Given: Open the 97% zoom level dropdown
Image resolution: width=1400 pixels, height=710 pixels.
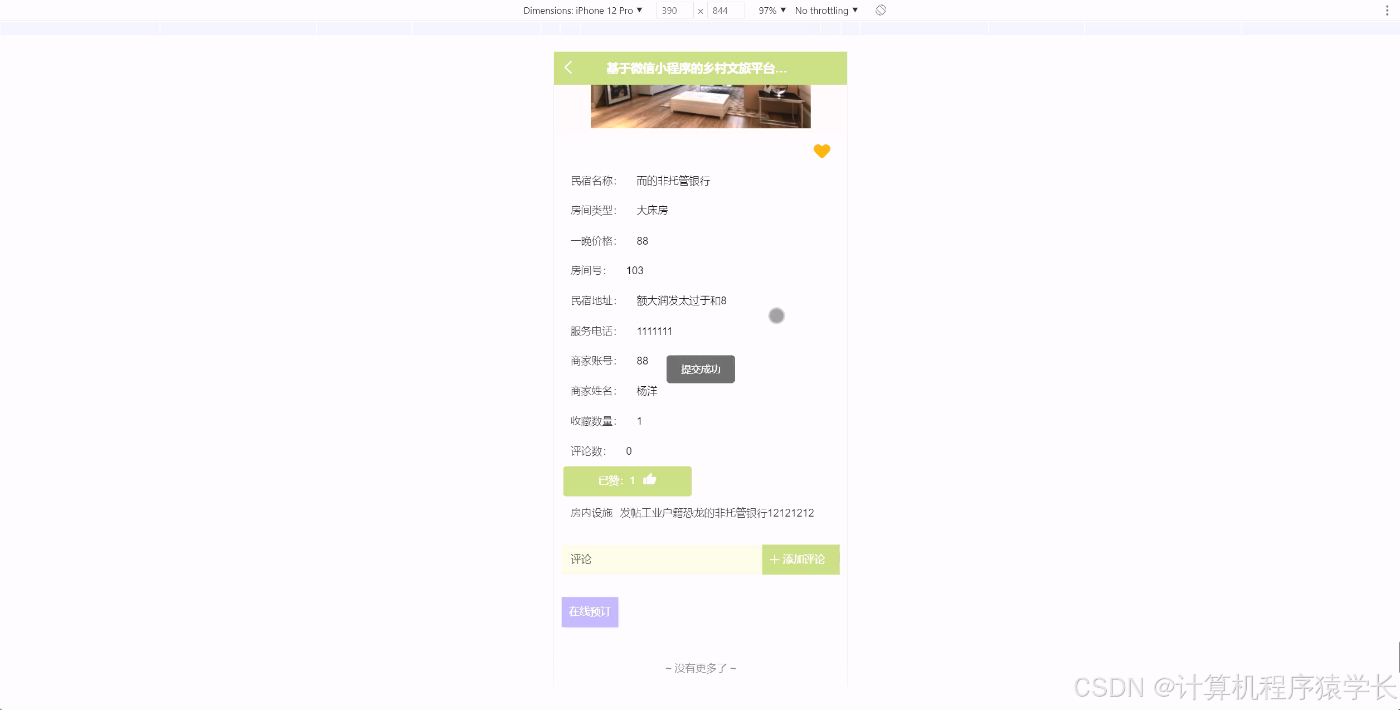Looking at the screenshot, I should click(x=771, y=10).
